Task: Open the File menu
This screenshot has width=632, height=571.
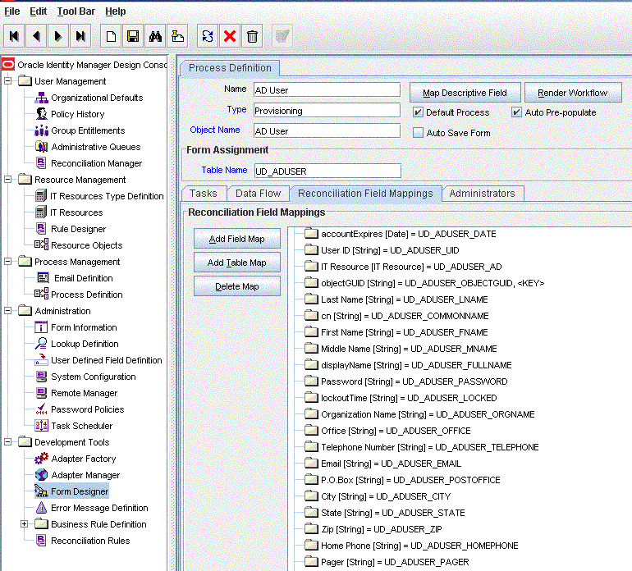Action: tap(11, 11)
